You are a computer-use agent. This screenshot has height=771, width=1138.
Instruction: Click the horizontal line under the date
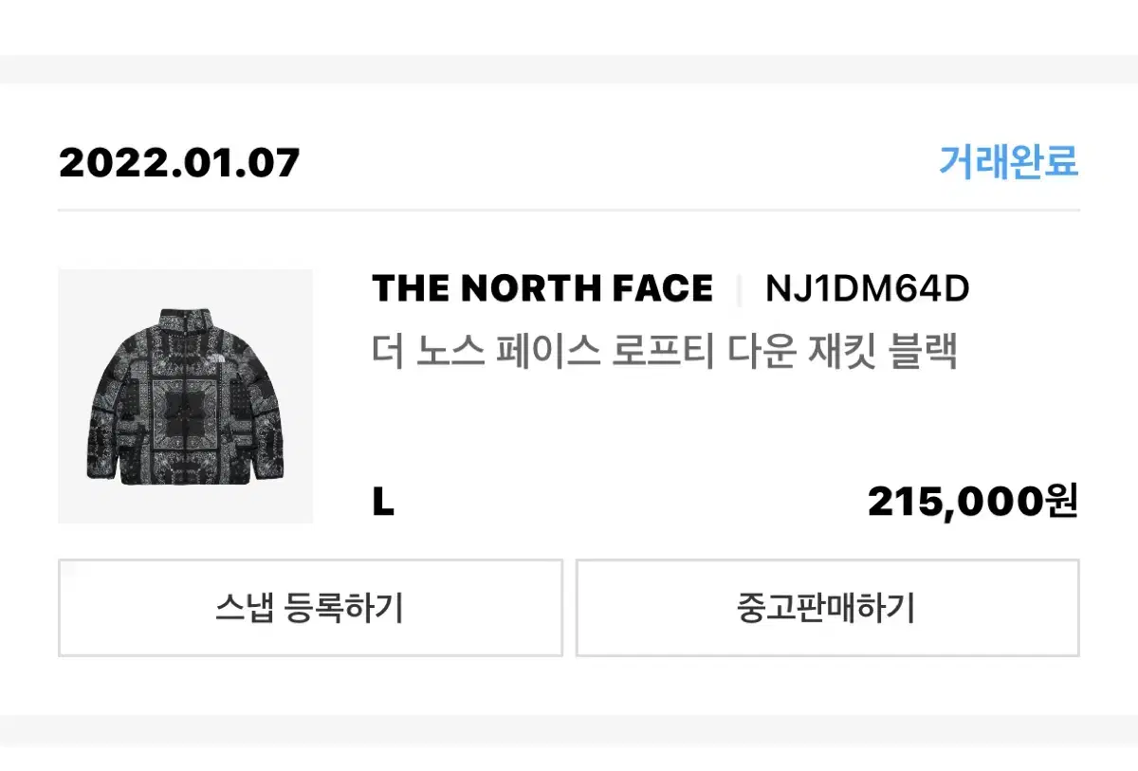[569, 211]
